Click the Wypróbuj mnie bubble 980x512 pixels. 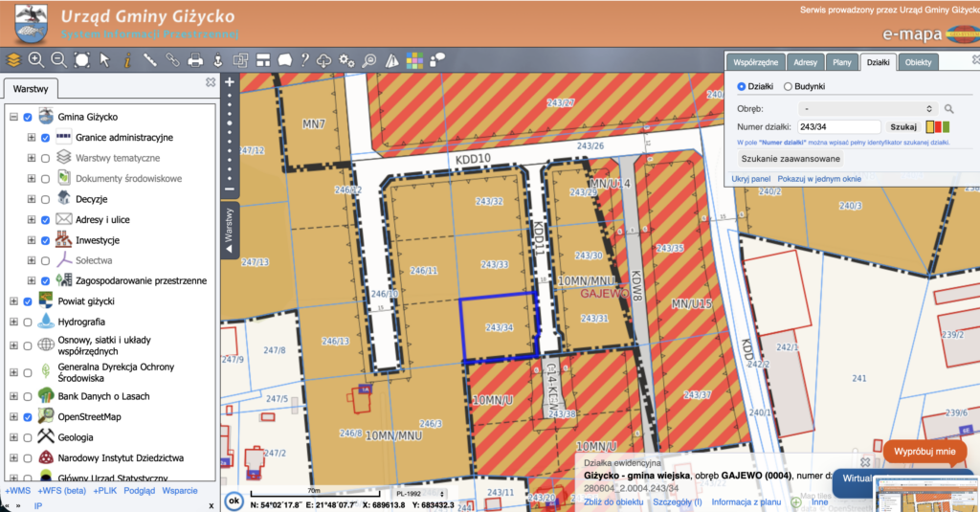tap(924, 452)
